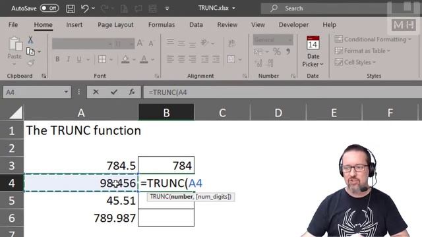Click Decrease Indent icon

click(x=204, y=59)
